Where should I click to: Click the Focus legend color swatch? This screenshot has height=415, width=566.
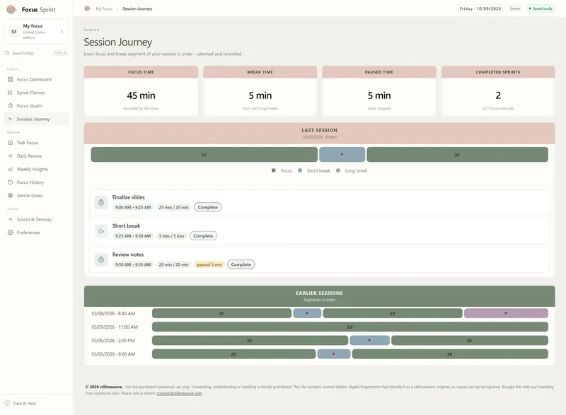pos(274,170)
